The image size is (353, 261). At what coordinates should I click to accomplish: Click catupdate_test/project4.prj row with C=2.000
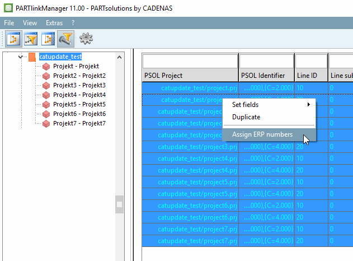pyautogui.click(x=247, y=159)
